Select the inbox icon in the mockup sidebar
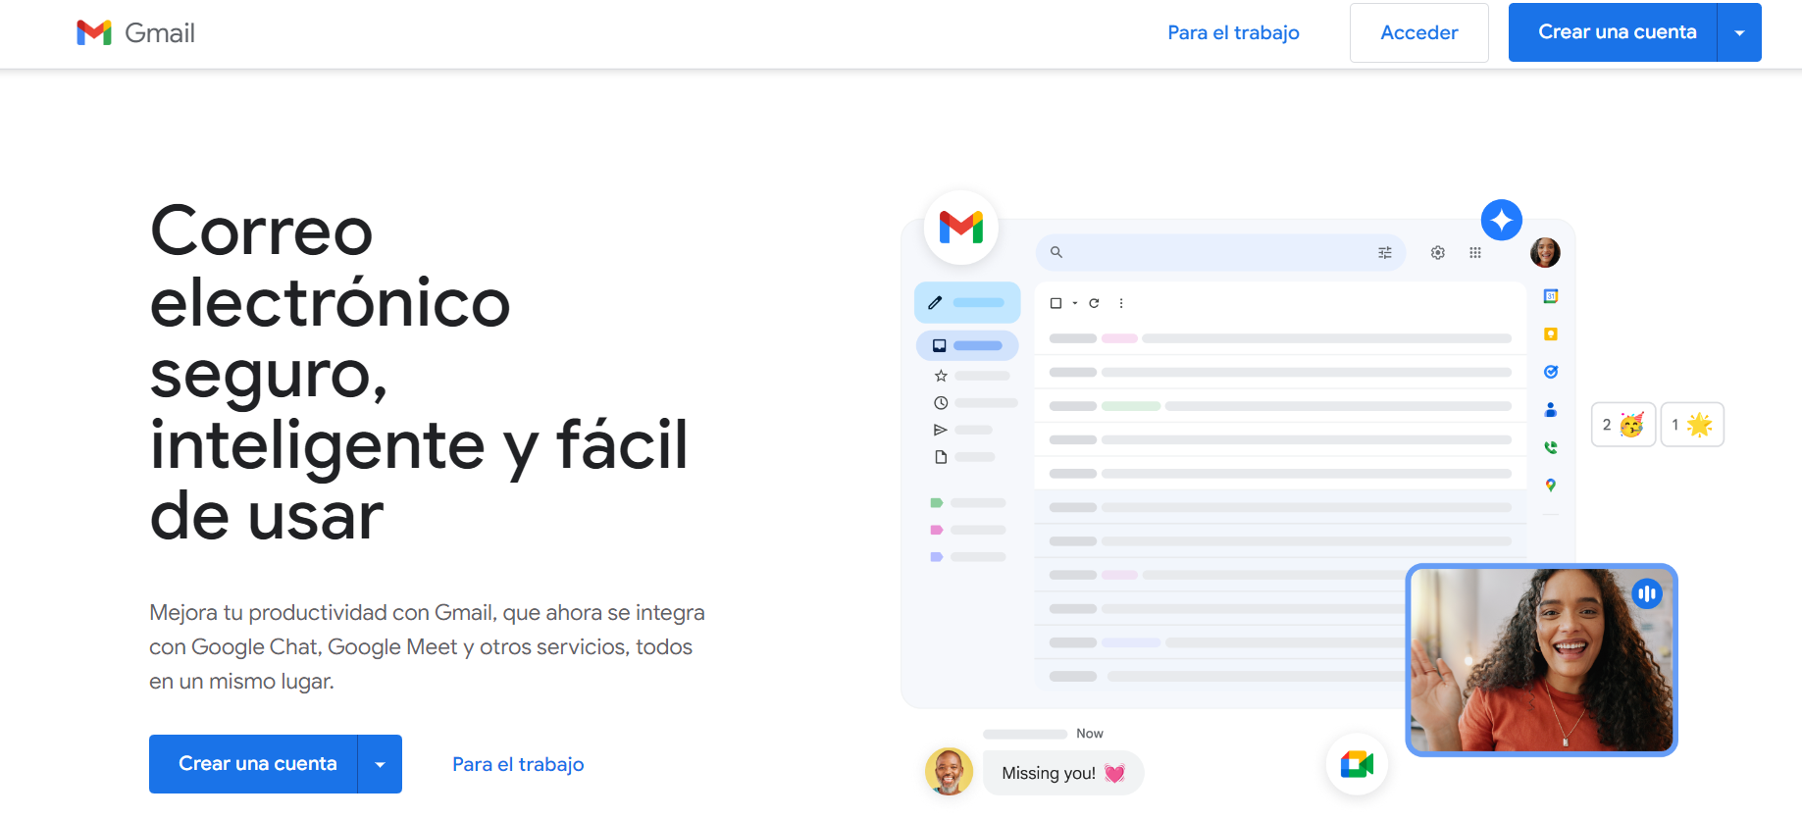 click(x=939, y=345)
